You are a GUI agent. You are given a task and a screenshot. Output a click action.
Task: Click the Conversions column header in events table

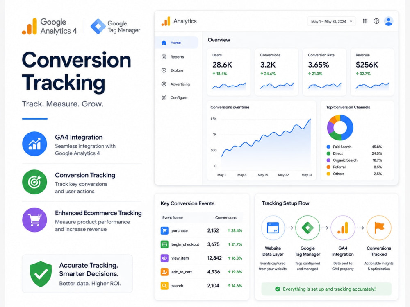(x=225, y=217)
